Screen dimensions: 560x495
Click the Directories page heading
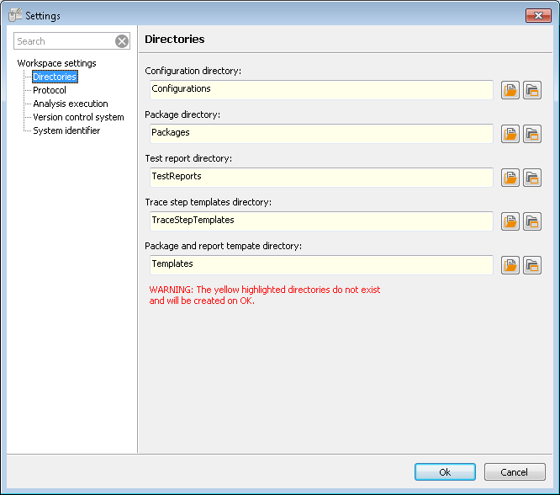point(175,39)
